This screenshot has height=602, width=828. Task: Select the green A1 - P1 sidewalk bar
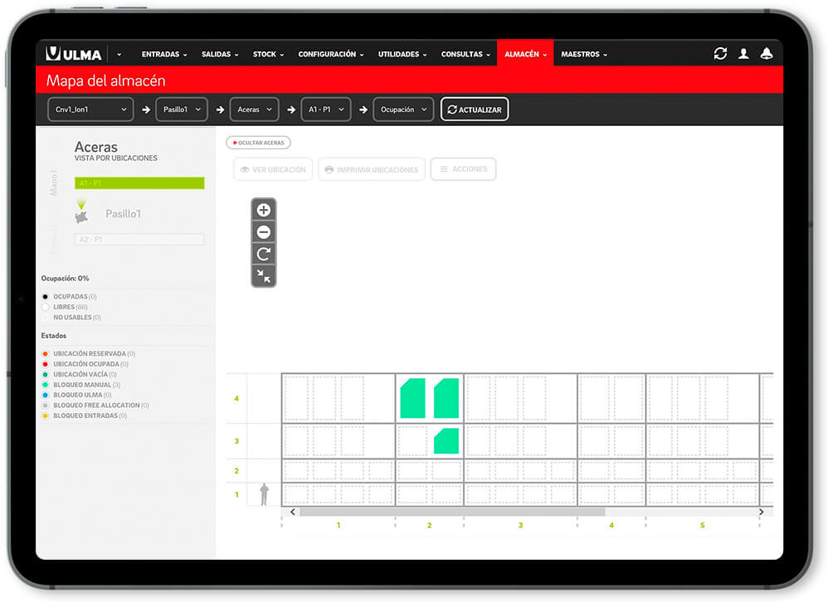pyautogui.click(x=139, y=183)
